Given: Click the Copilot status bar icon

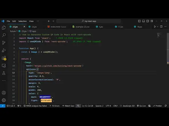Looking at the screenshot, I should pos(149,106).
